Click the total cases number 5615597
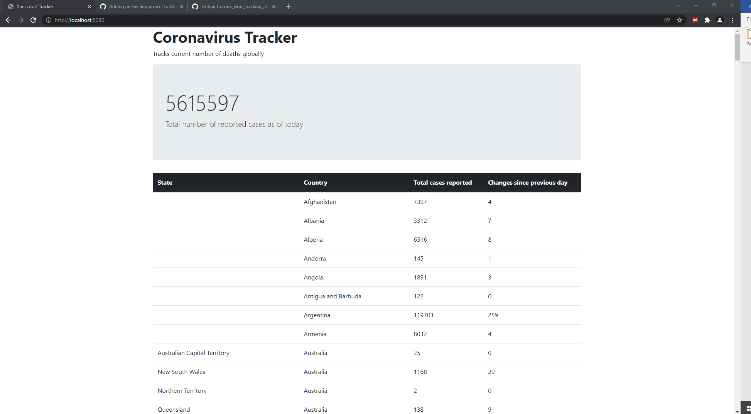Viewport: 751px width, 414px height. coord(203,103)
